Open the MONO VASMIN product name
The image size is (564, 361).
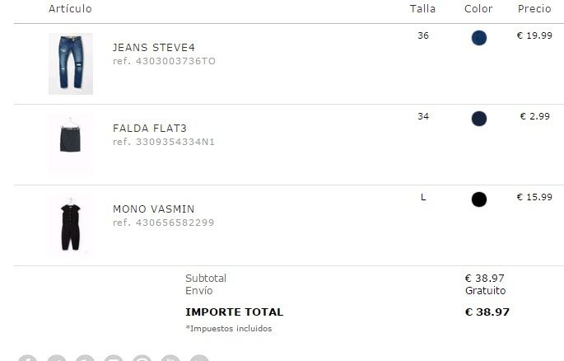(154, 209)
